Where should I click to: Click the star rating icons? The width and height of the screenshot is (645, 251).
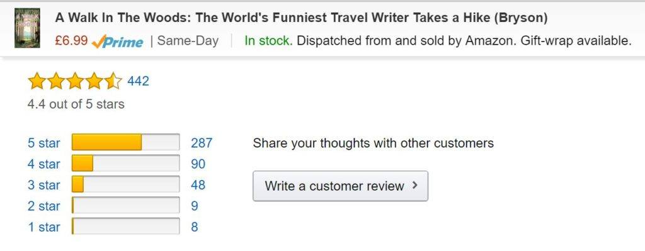pyautogui.click(x=75, y=81)
